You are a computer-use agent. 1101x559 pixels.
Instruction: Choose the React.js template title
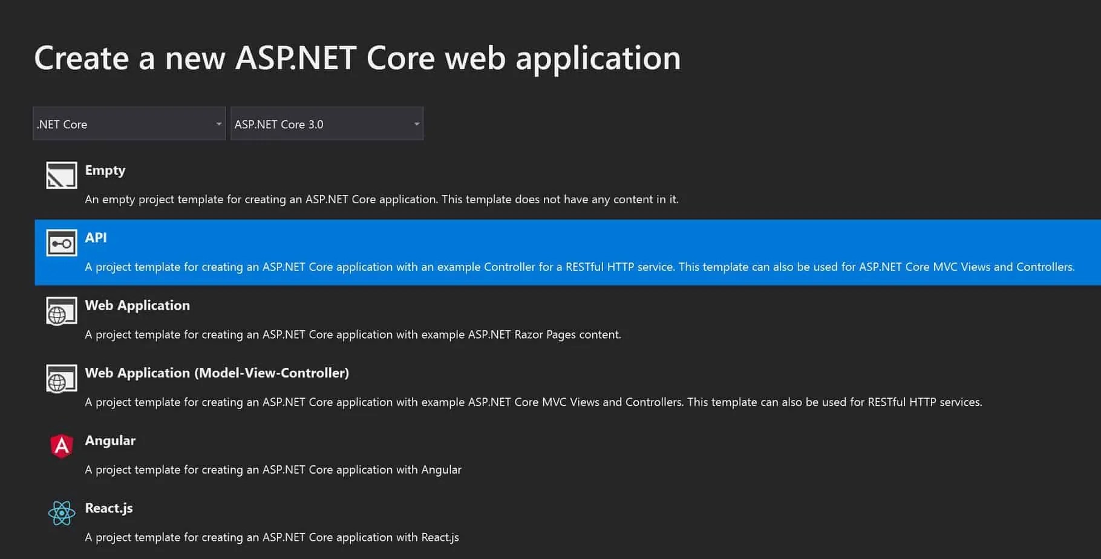click(x=109, y=509)
